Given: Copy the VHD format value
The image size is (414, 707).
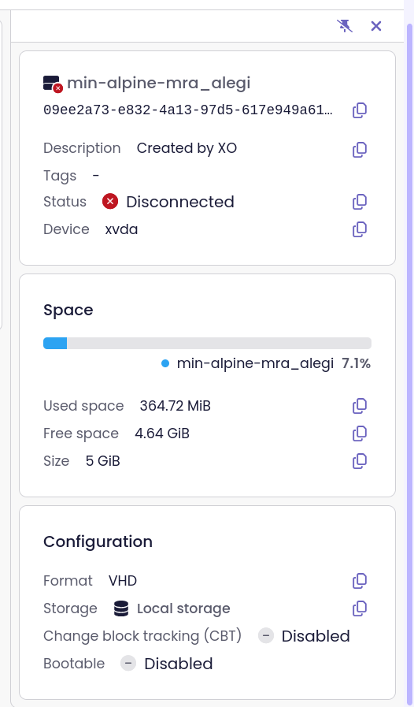Looking at the screenshot, I should point(360,580).
